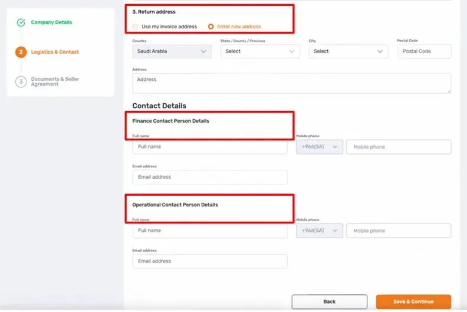Open Finance contact country code dropdown
This screenshot has width=467, height=312.
tap(319, 147)
